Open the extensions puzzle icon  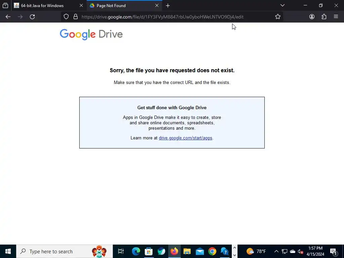pyautogui.click(x=324, y=17)
